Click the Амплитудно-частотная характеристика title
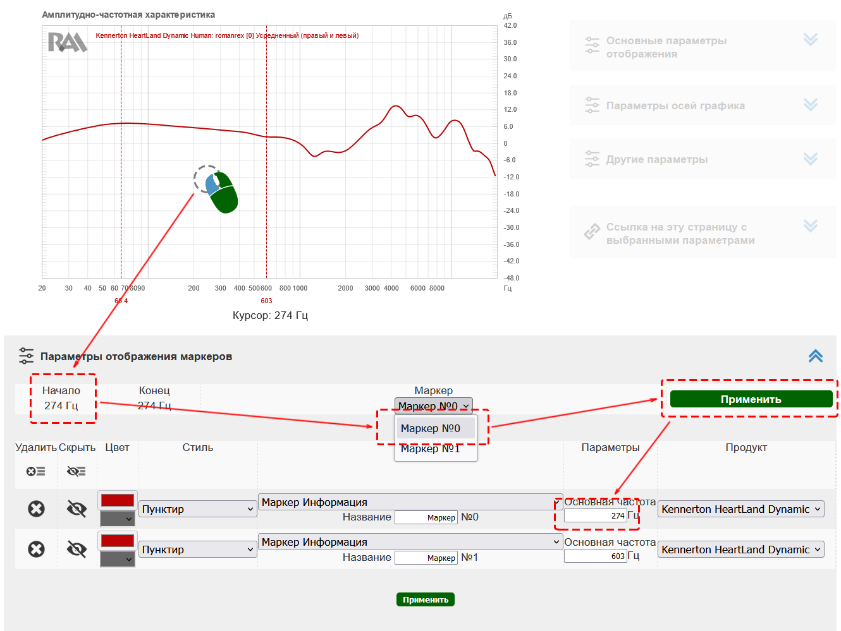The width and height of the screenshot is (841, 631). (x=128, y=15)
